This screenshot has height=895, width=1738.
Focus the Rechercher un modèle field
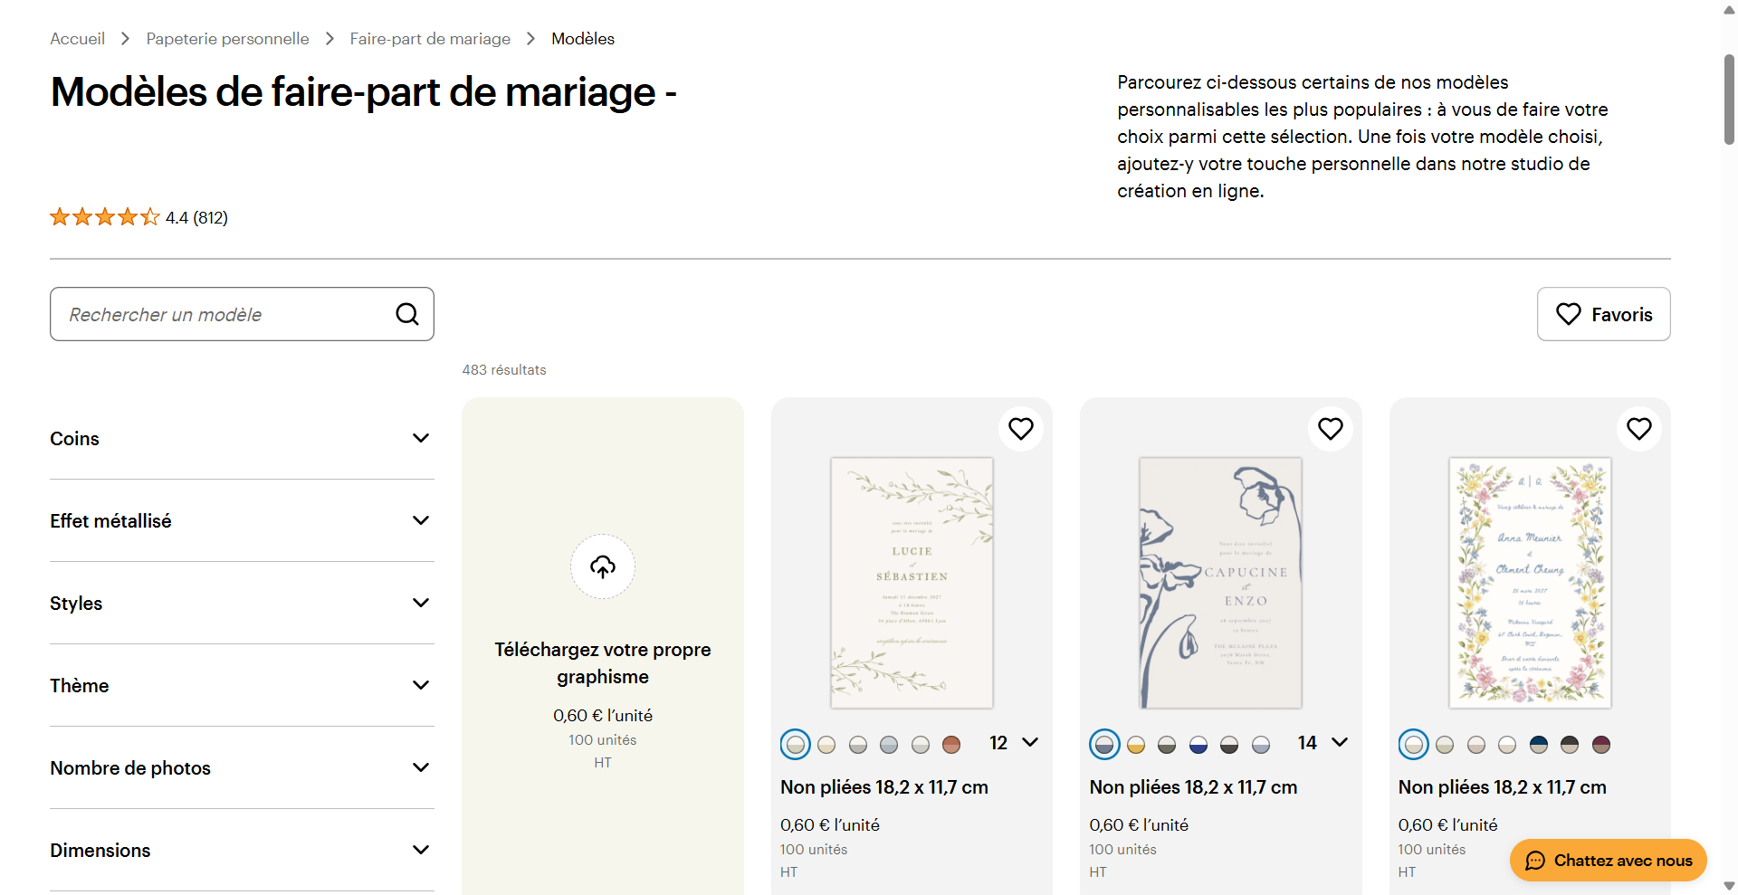pos(242,314)
